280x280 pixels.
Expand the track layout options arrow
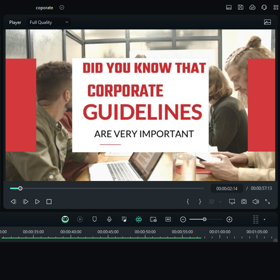265,219
